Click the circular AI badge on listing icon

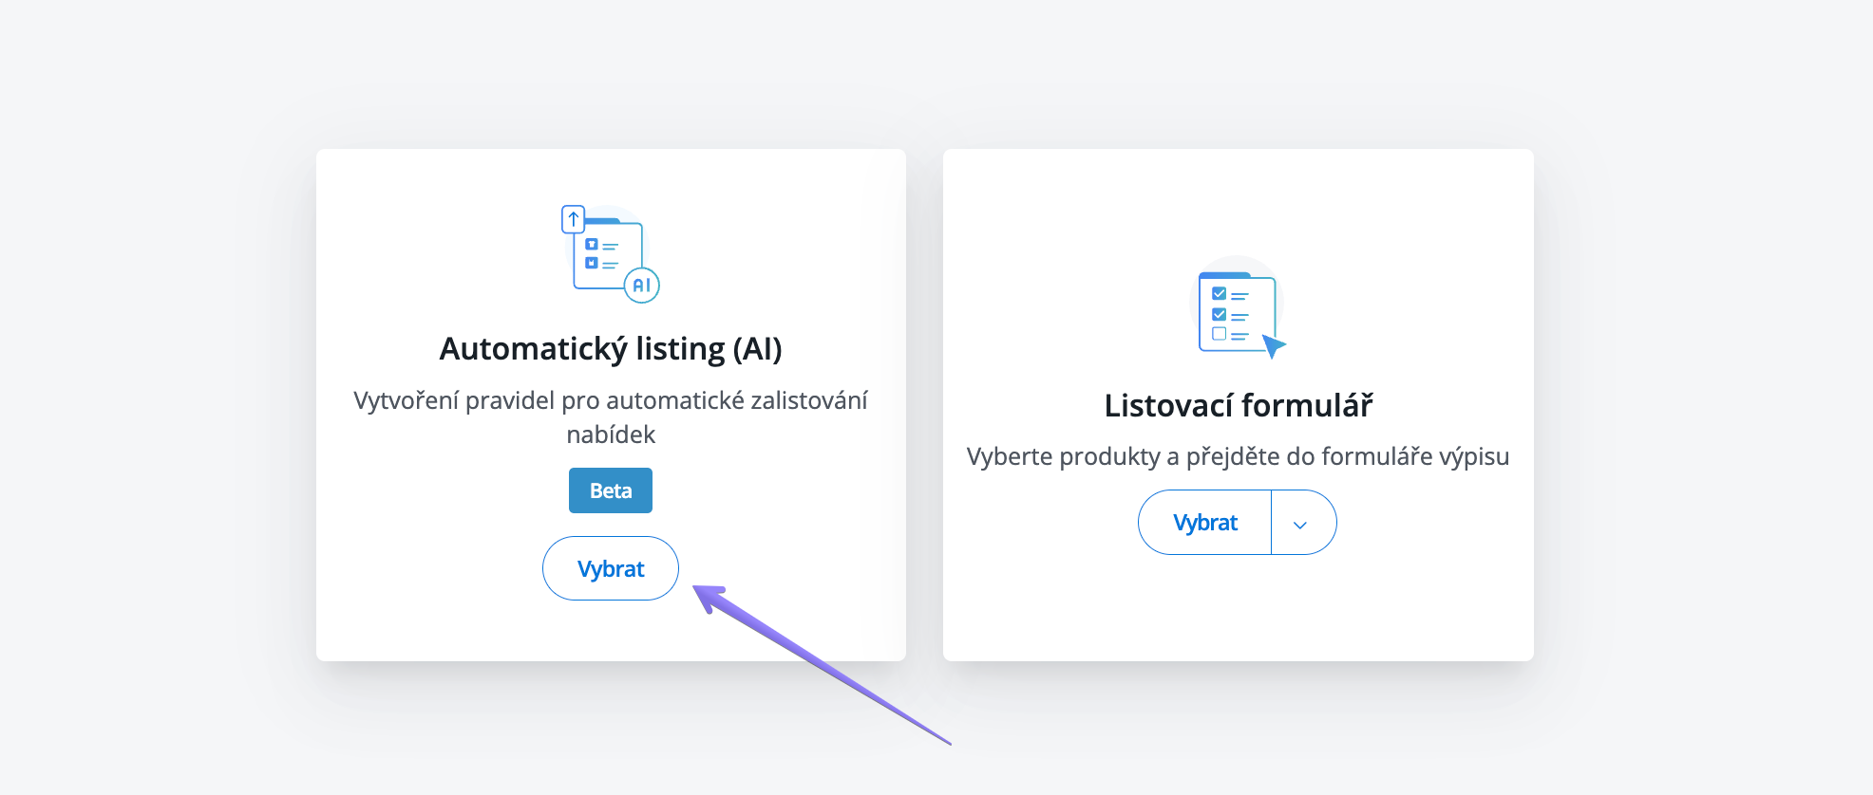(642, 285)
